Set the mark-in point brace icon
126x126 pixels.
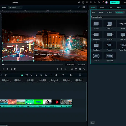tap(57, 69)
